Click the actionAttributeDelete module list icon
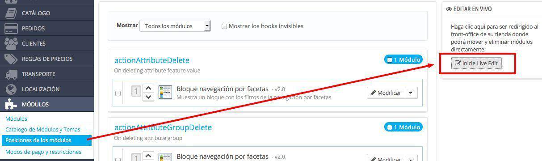The height and width of the screenshot is (161, 542). pyautogui.click(x=165, y=93)
